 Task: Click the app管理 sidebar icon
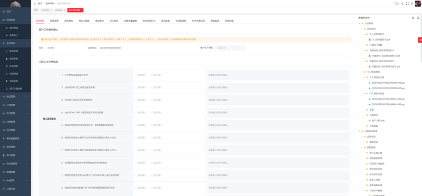3,180
